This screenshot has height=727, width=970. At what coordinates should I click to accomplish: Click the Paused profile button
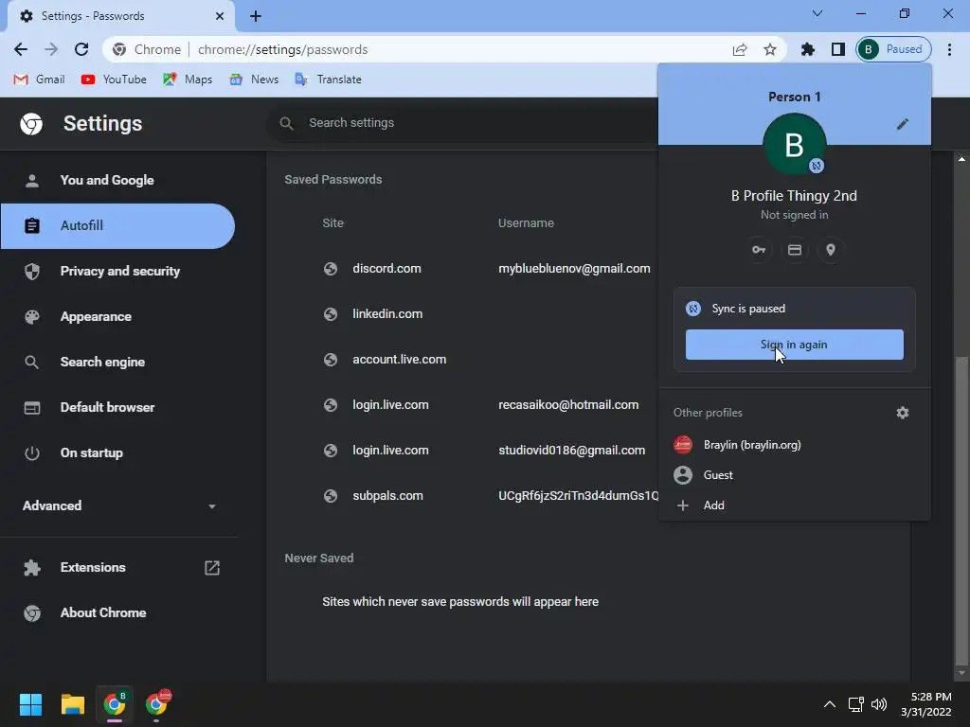tap(893, 49)
